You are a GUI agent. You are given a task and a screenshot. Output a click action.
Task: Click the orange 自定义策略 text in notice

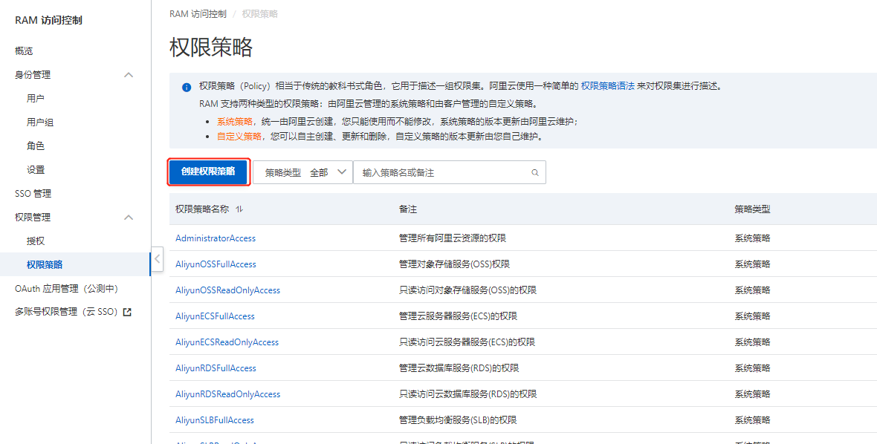[239, 137]
